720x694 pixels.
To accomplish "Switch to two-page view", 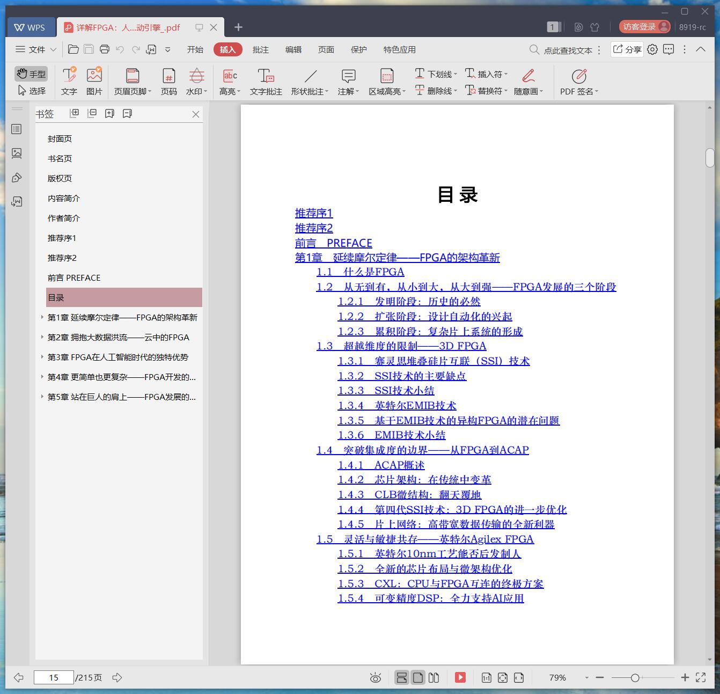I will [434, 677].
